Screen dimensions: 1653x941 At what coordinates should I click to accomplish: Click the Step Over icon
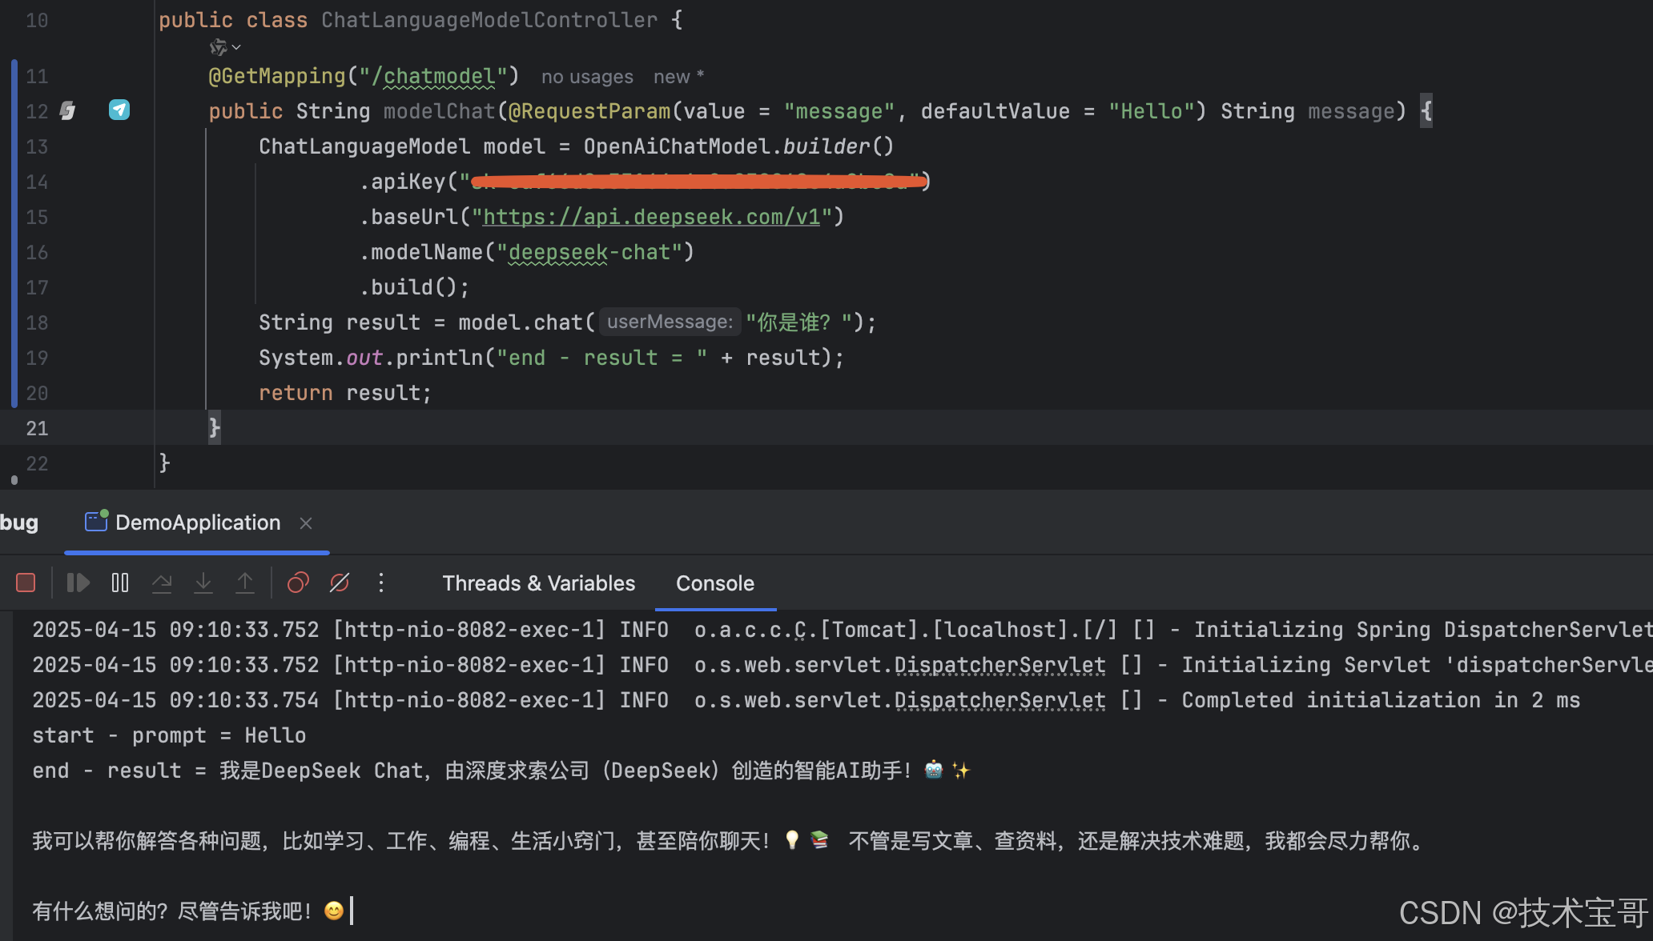pyautogui.click(x=162, y=583)
